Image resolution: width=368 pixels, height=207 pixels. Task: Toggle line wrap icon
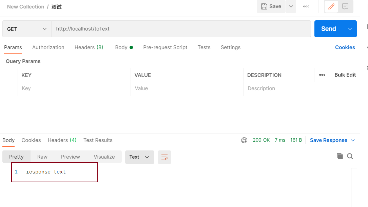[164, 157]
